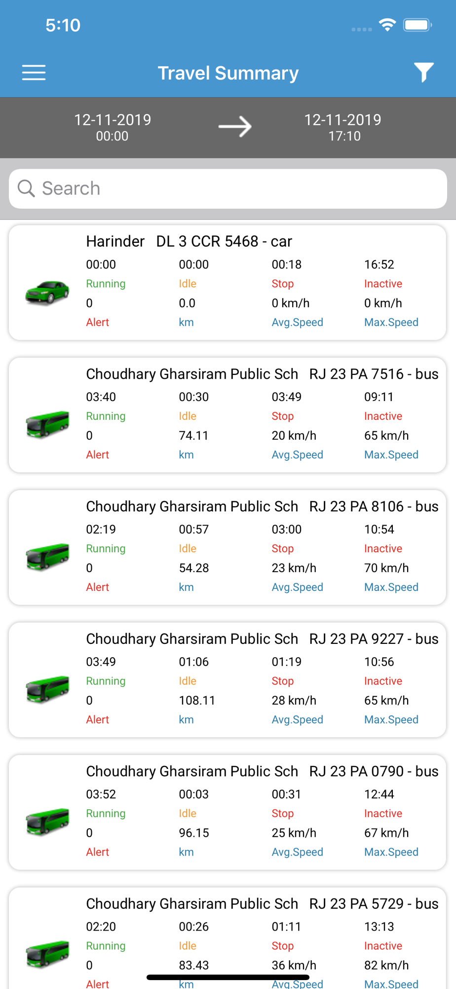Click the magnifier icon in search bar
This screenshot has width=456, height=989.
coord(26,188)
